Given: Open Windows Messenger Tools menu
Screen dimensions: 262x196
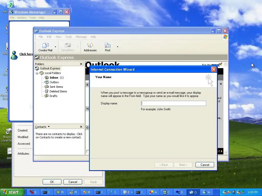Looking at the screenshot, I should [x=32, y=18].
